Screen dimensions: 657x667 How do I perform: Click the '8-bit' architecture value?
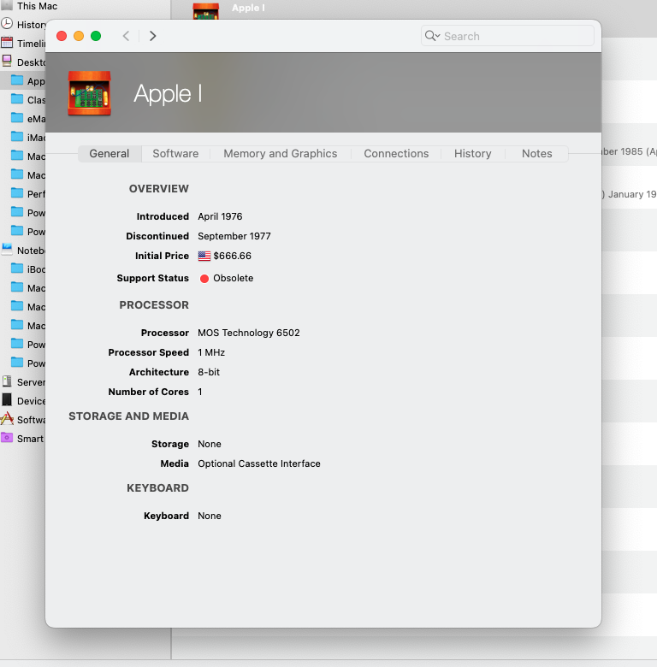pyautogui.click(x=209, y=372)
